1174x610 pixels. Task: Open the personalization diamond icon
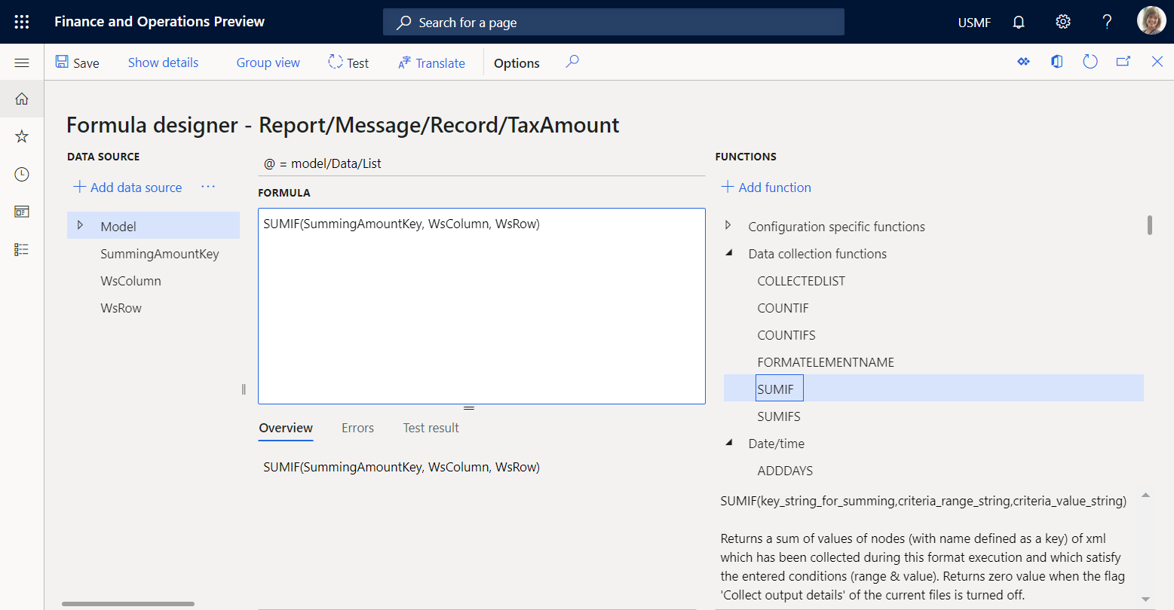click(1023, 62)
